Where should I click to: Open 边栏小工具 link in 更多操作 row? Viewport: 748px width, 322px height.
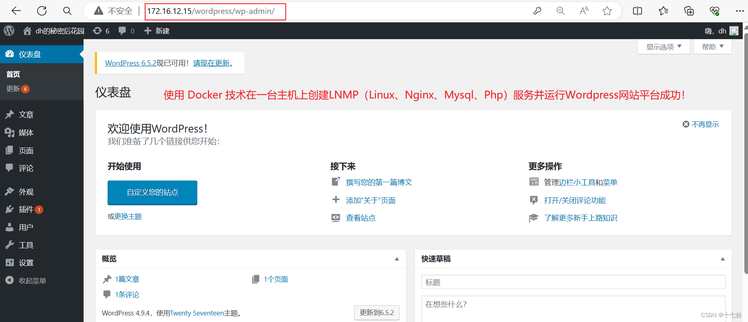click(x=577, y=182)
